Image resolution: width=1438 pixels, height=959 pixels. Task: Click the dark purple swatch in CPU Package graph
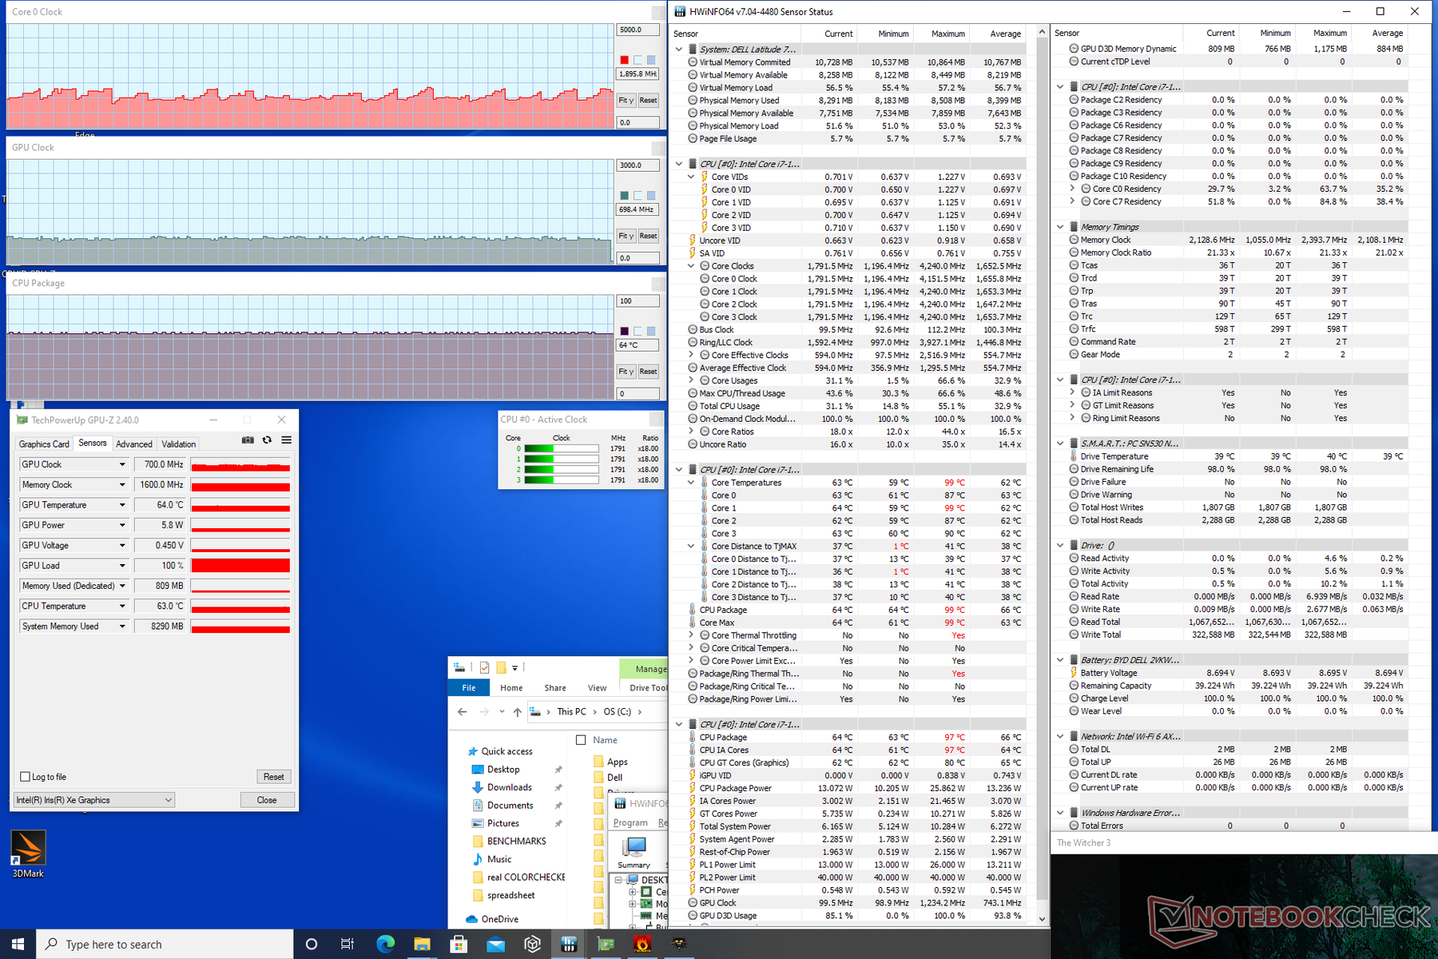[x=625, y=331]
